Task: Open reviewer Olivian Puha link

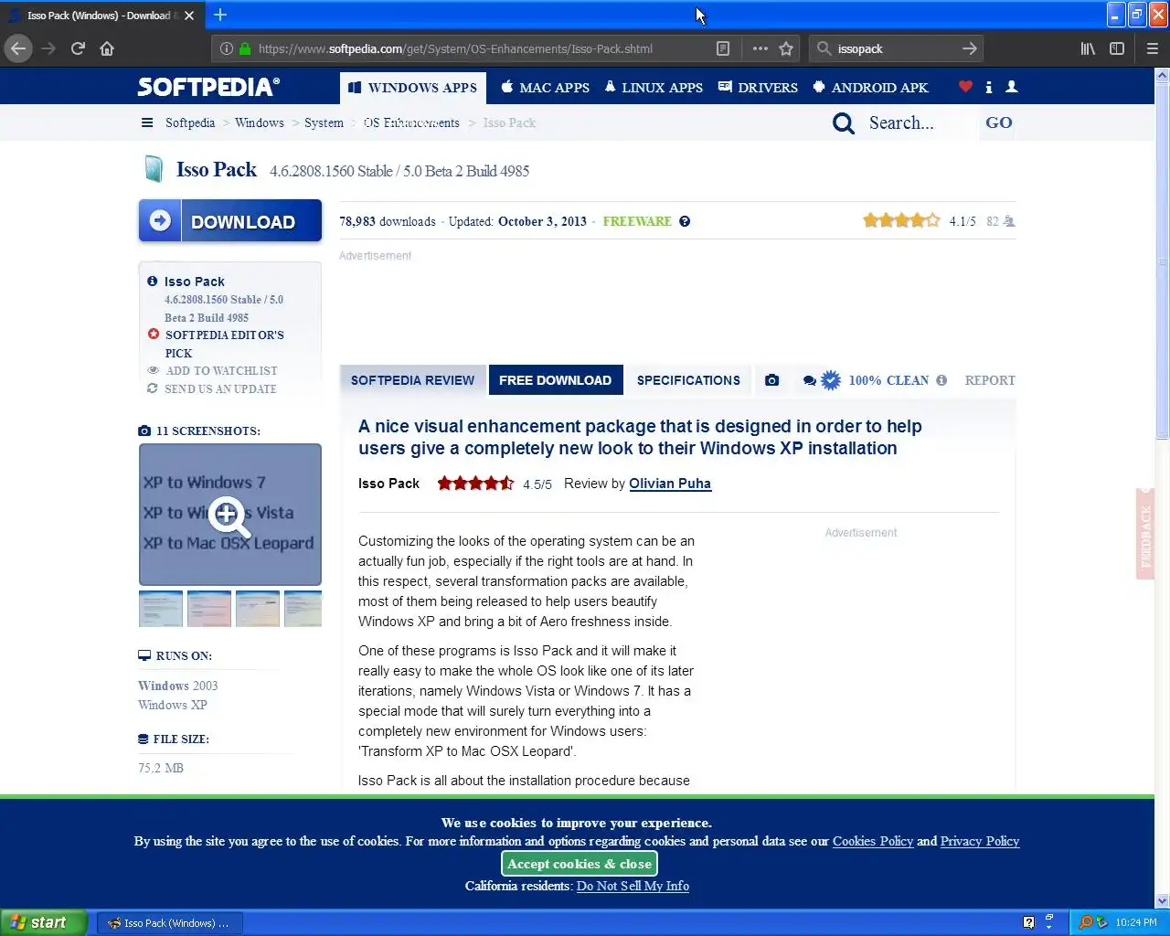Action: (x=670, y=484)
